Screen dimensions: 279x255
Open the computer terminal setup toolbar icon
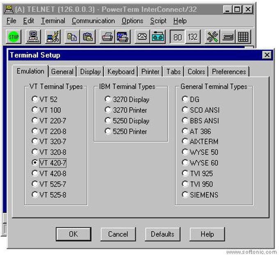pyautogui.click(x=33, y=37)
